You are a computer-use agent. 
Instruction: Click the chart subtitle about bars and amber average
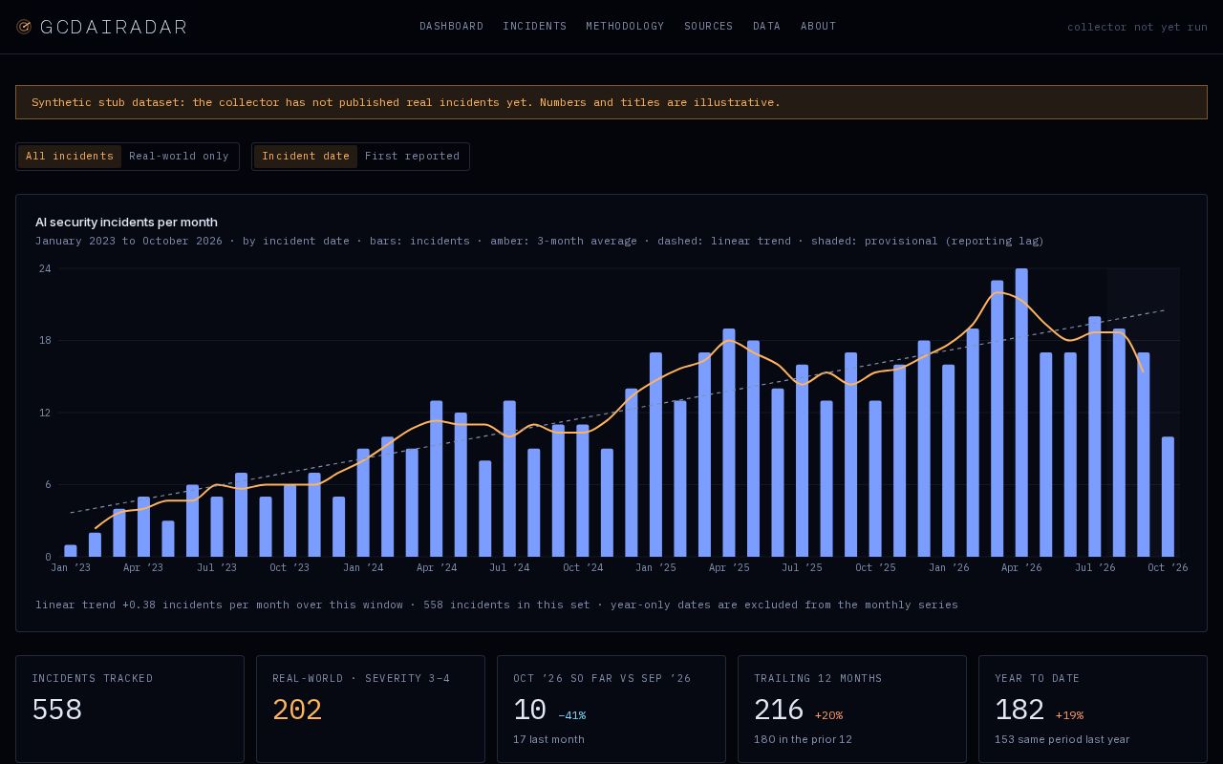tap(540, 241)
